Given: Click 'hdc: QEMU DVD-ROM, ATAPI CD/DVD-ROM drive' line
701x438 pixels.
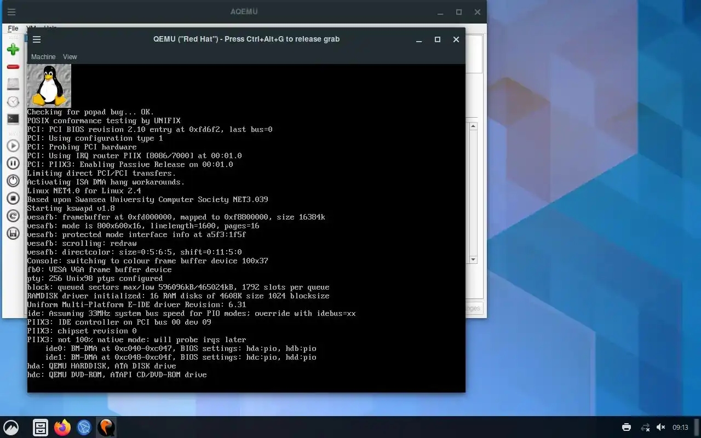Looking at the screenshot, I should pyautogui.click(x=117, y=375).
